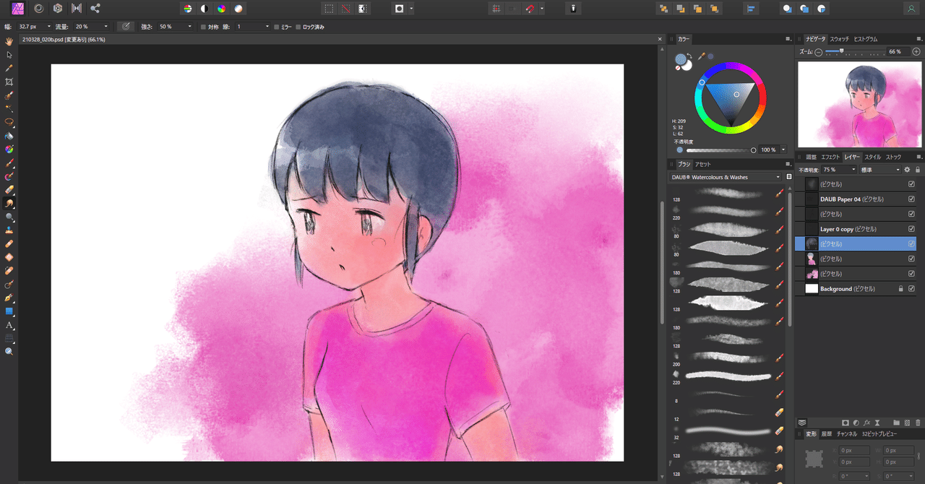Open layer effects fx icon

pyautogui.click(x=866, y=422)
